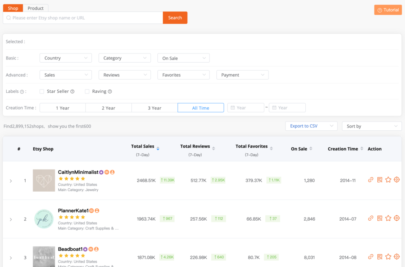Expand row details for CaitlynMinimalist
The width and height of the screenshot is (405, 267).
(x=11, y=181)
